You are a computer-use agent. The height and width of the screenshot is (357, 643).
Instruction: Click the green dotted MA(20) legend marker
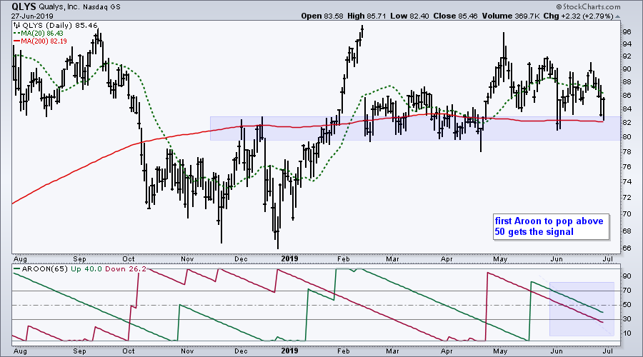point(17,33)
